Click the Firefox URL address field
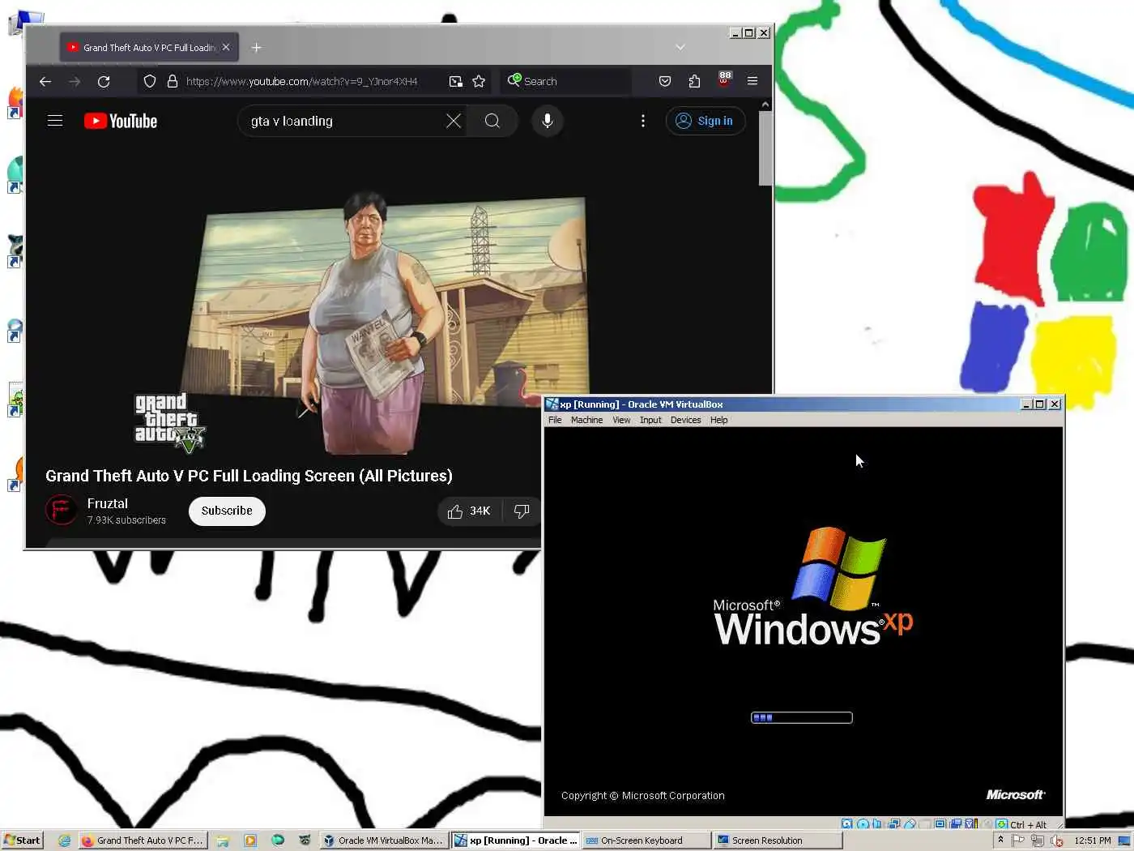1134x851 pixels. [312, 81]
